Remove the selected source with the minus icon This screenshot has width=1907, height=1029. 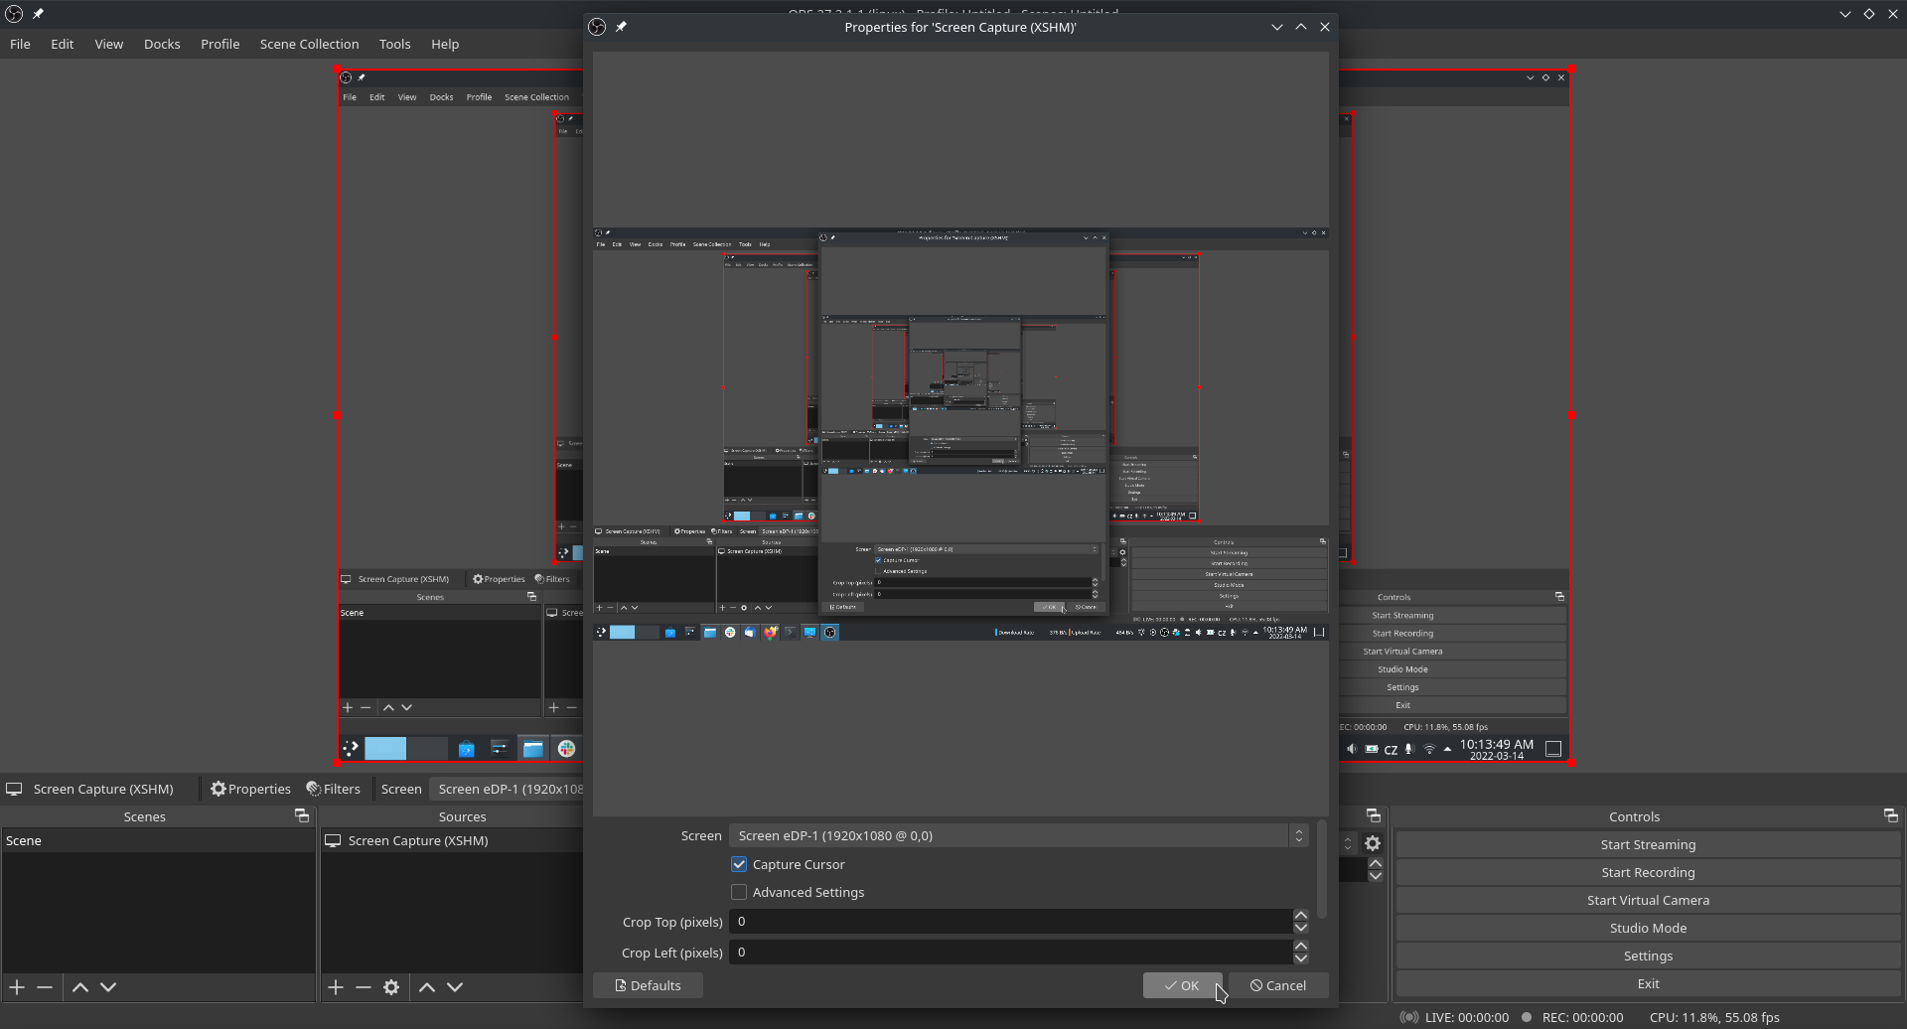[x=364, y=987]
